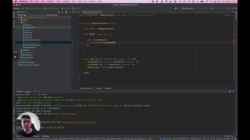Open Project panel options gear

click(x=66, y=12)
